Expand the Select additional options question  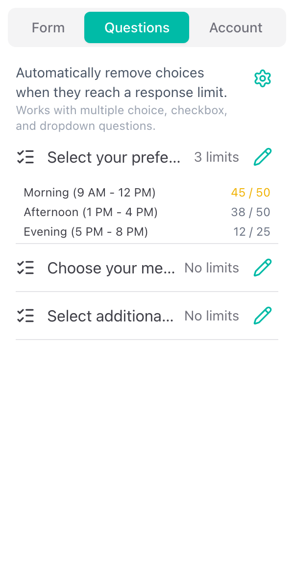click(110, 316)
